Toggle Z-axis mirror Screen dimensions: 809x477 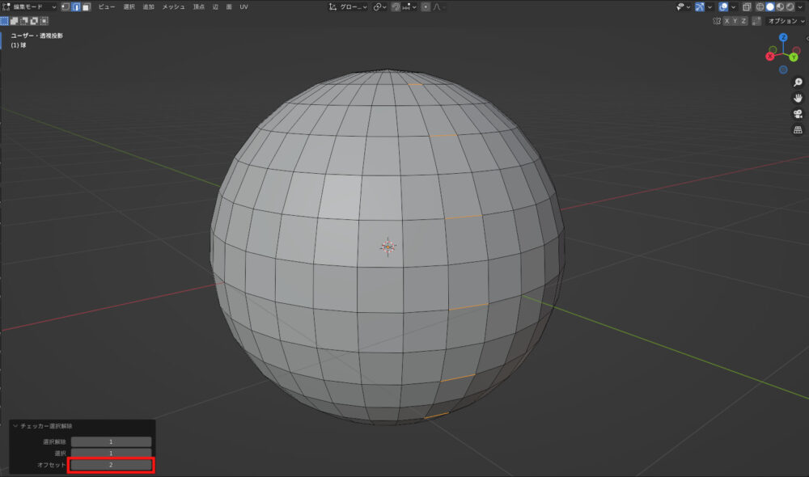[743, 21]
